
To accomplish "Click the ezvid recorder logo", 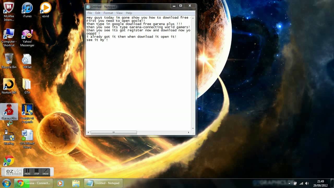I will pos(14,172).
